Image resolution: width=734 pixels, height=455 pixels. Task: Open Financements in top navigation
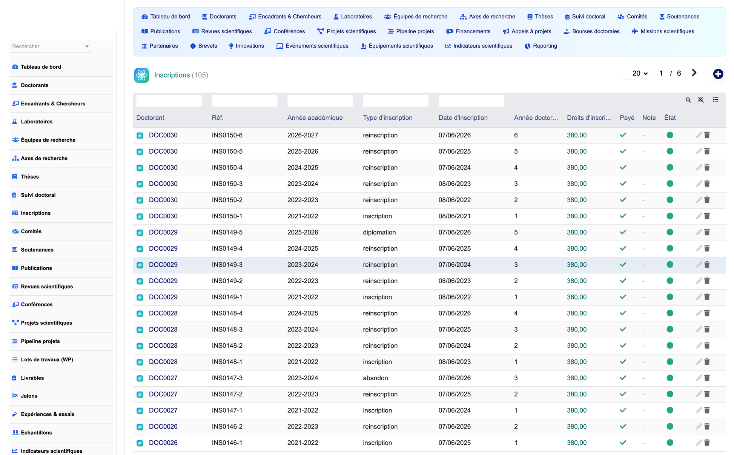(468, 31)
